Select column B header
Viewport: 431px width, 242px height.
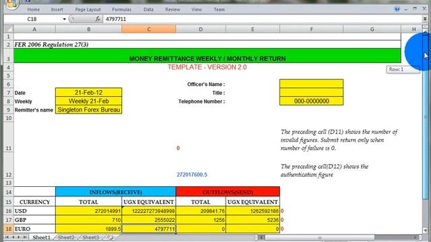point(88,29)
